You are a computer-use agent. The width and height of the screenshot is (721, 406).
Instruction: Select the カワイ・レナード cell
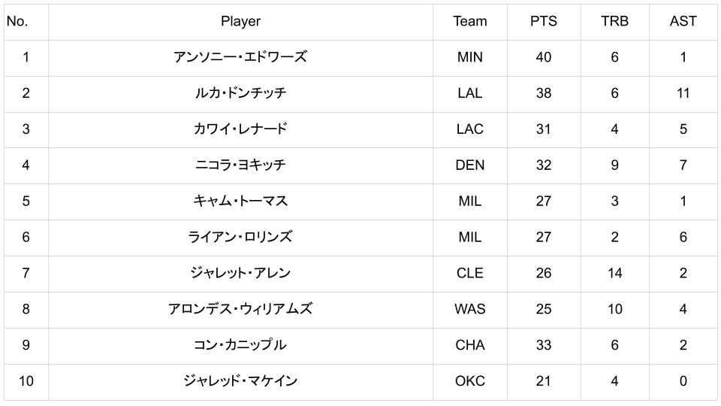pyautogui.click(x=240, y=129)
